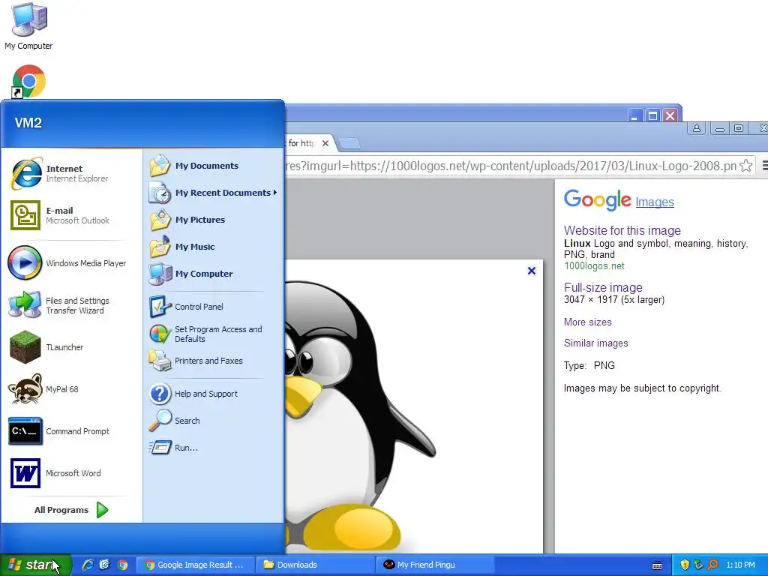Click the safely remove hardware tray icon
This screenshot has height=576, width=768.
[x=698, y=565]
